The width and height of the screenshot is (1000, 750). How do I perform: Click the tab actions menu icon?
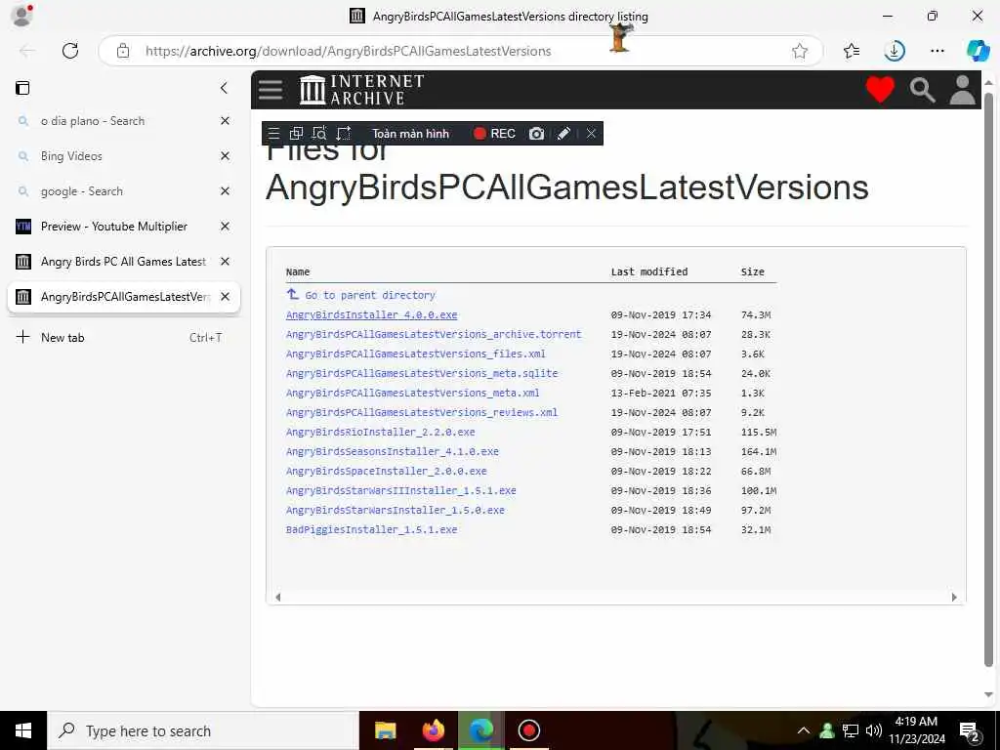[x=22, y=88]
